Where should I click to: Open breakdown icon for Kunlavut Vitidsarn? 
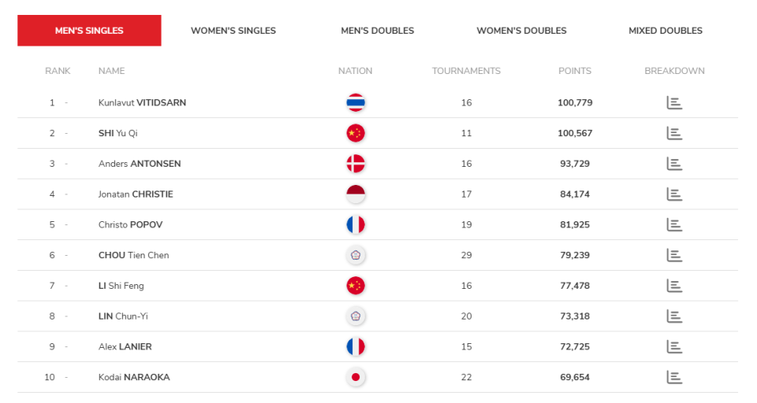674,103
